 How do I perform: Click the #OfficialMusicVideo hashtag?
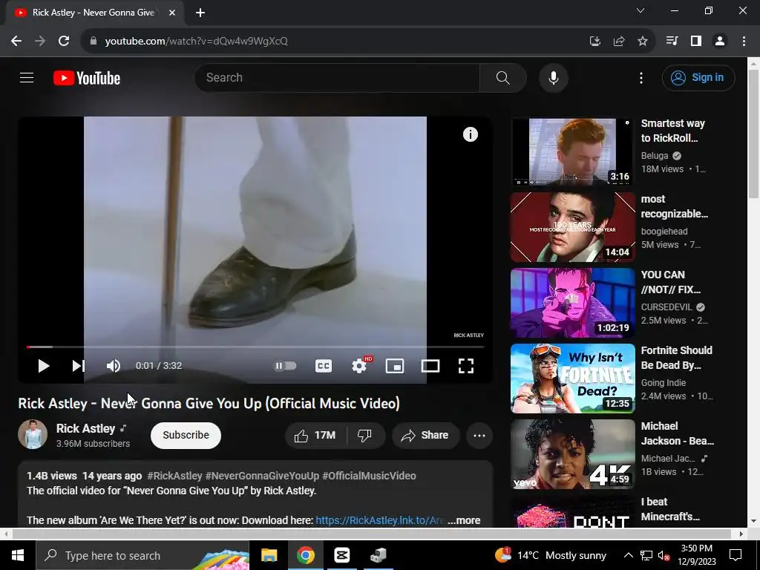(x=369, y=476)
